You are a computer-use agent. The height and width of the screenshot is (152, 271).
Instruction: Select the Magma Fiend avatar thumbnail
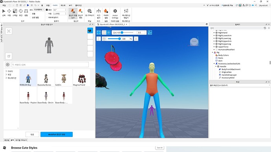[81, 78]
